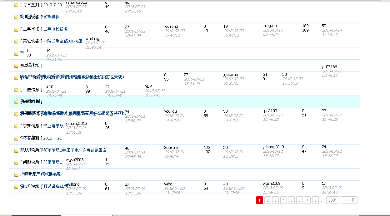Click topic icon beside 每日签到 2018-7-21 row
Screen dimensions: 390x216
click(x=16, y=138)
